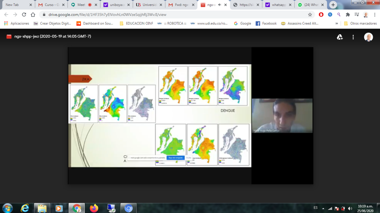Open Chromium blue taskbar icon
The height and width of the screenshot is (213, 380).
point(128,208)
